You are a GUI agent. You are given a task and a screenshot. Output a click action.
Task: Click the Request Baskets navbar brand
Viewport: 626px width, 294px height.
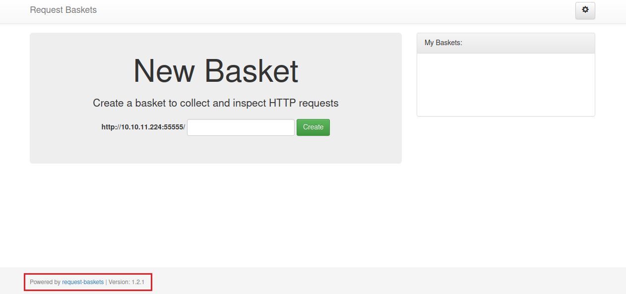click(63, 10)
